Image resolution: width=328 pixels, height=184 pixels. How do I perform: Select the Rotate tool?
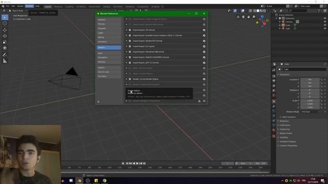tap(5, 36)
